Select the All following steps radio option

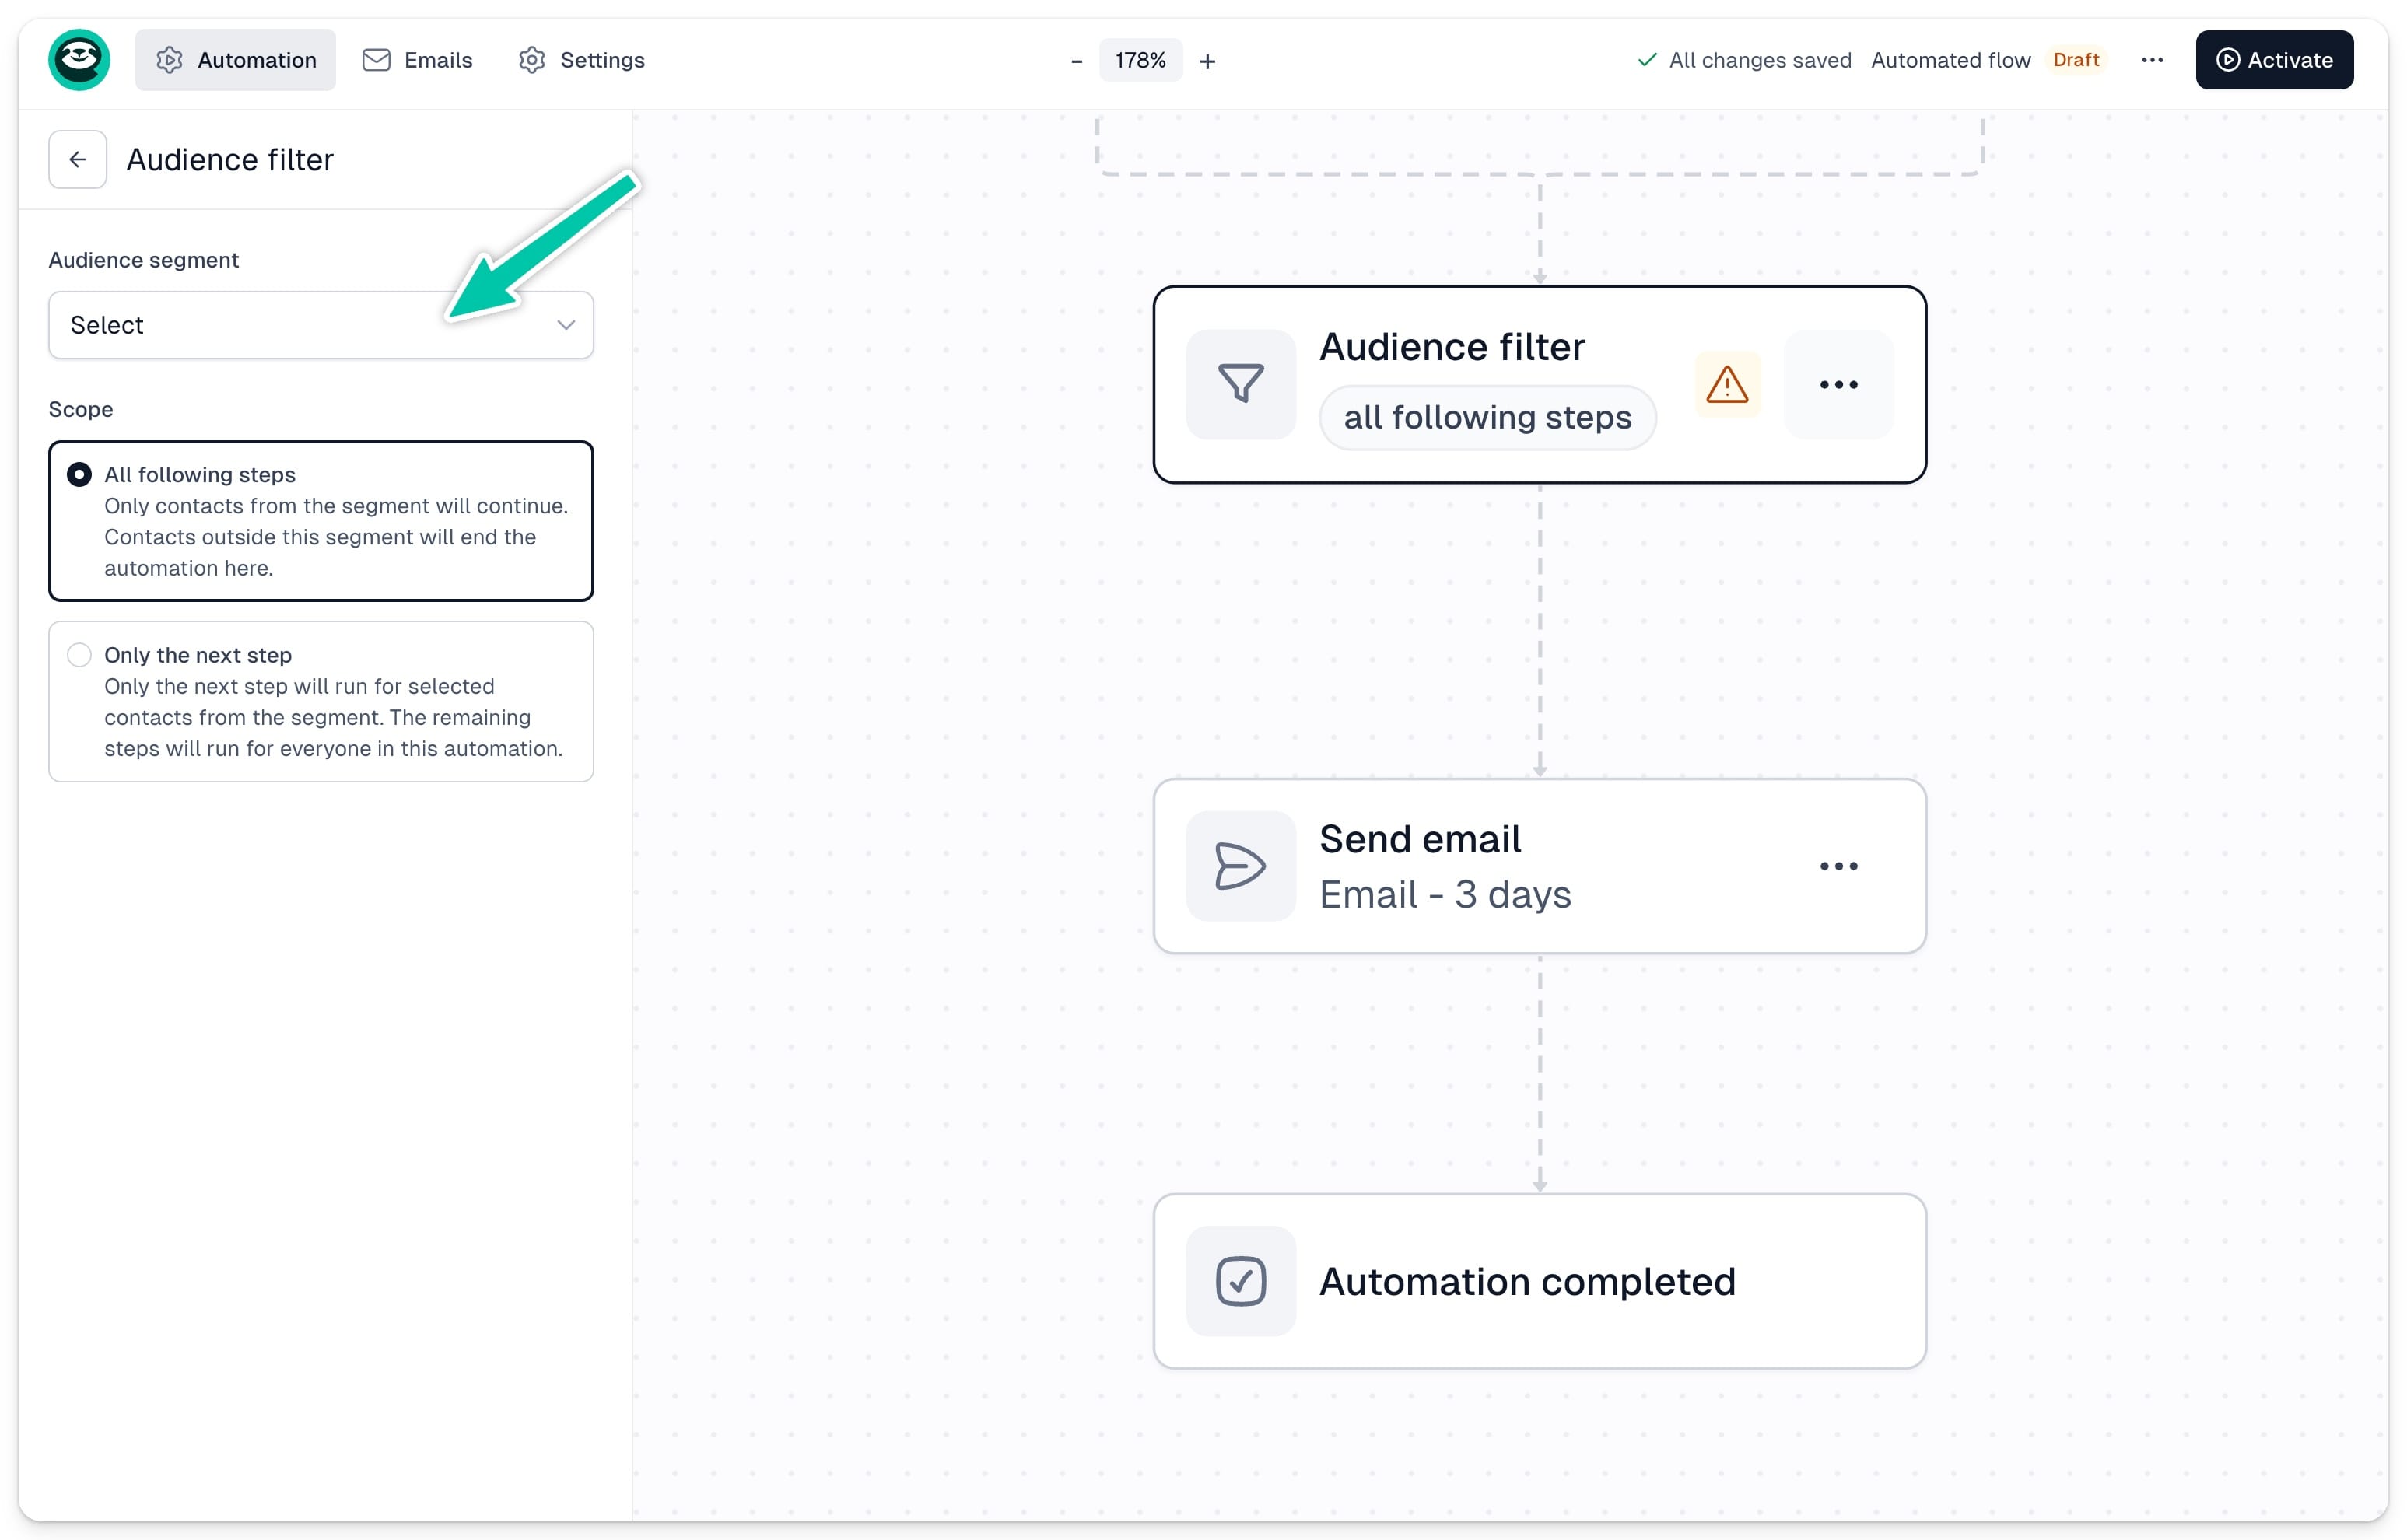pos(321,521)
